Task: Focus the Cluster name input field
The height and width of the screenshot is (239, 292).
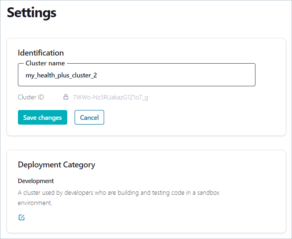Action: click(136, 75)
